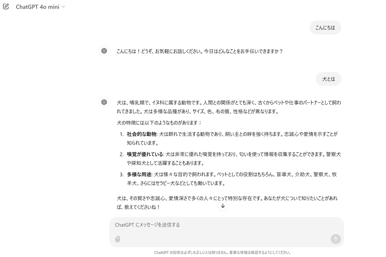Click inside the message input field

(188, 225)
